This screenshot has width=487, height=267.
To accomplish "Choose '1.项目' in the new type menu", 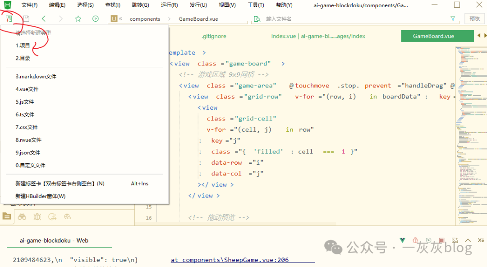I will pos(23,46).
